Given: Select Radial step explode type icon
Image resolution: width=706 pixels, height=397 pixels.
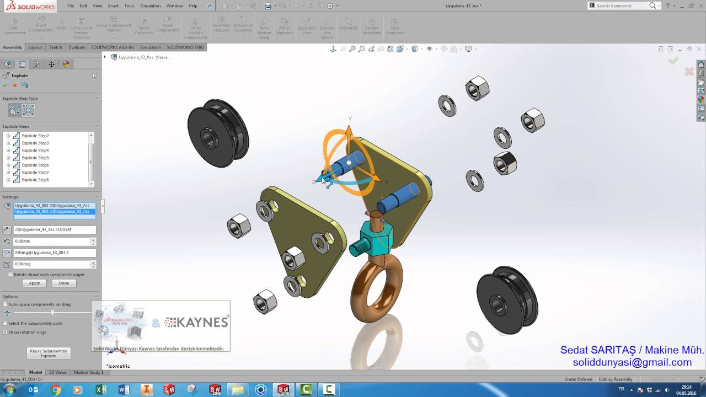Looking at the screenshot, I should (x=28, y=110).
